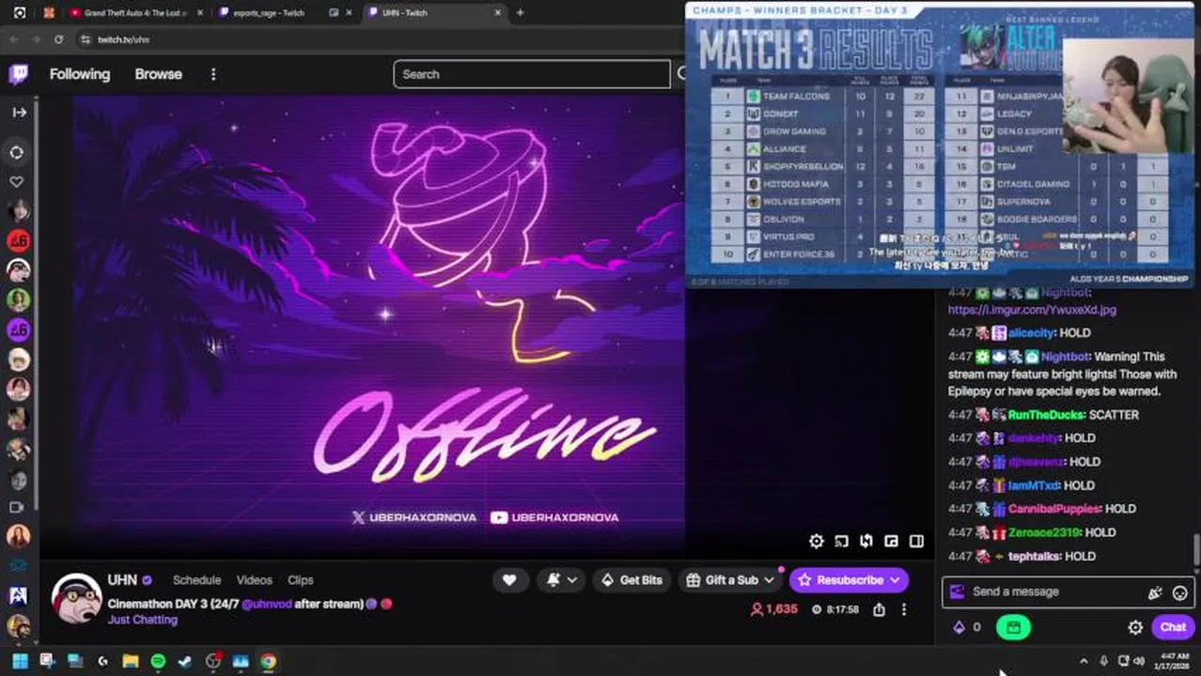The height and width of the screenshot is (676, 1201).
Task: Open video player settings gear
Action: coord(817,541)
